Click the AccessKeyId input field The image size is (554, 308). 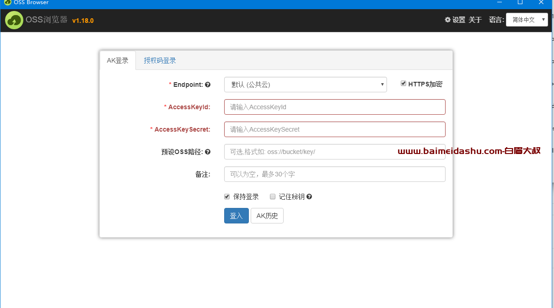(x=335, y=107)
